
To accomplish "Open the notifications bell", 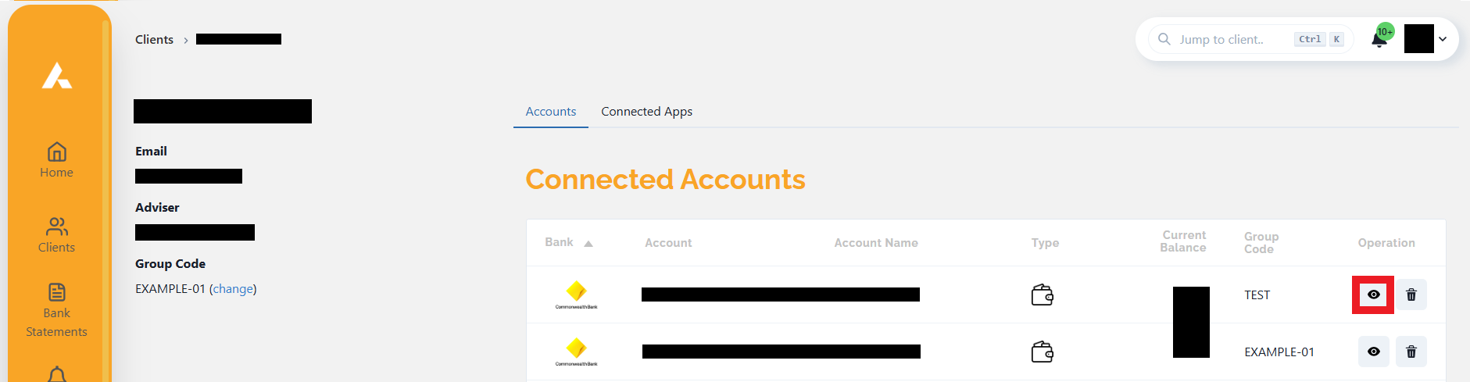I will pos(1379,40).
